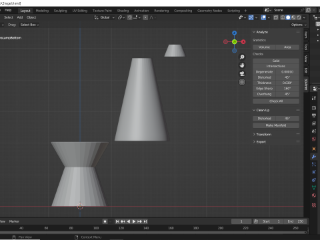The width and height of the screenshot is (320, 240).
Task: Adjust the Thickness value field
Action: [287, 83]
